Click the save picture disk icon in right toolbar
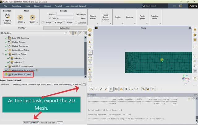Image resolution: width=198 pixels, height=125 pixels. pos(195,66)
